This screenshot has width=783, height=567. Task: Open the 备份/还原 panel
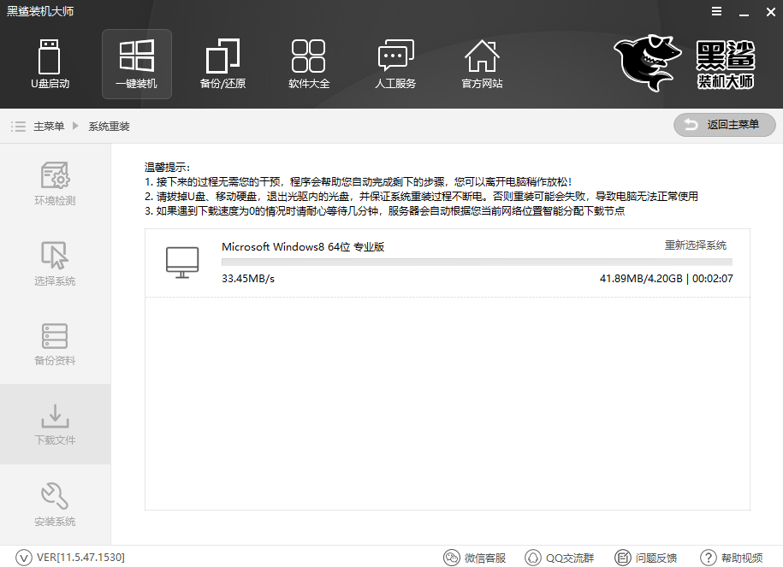(222, 64)
